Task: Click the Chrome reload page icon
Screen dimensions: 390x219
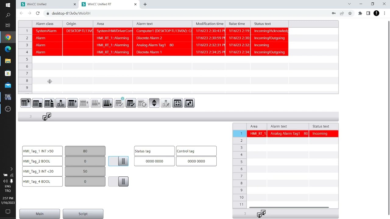Action: (37, 13)
